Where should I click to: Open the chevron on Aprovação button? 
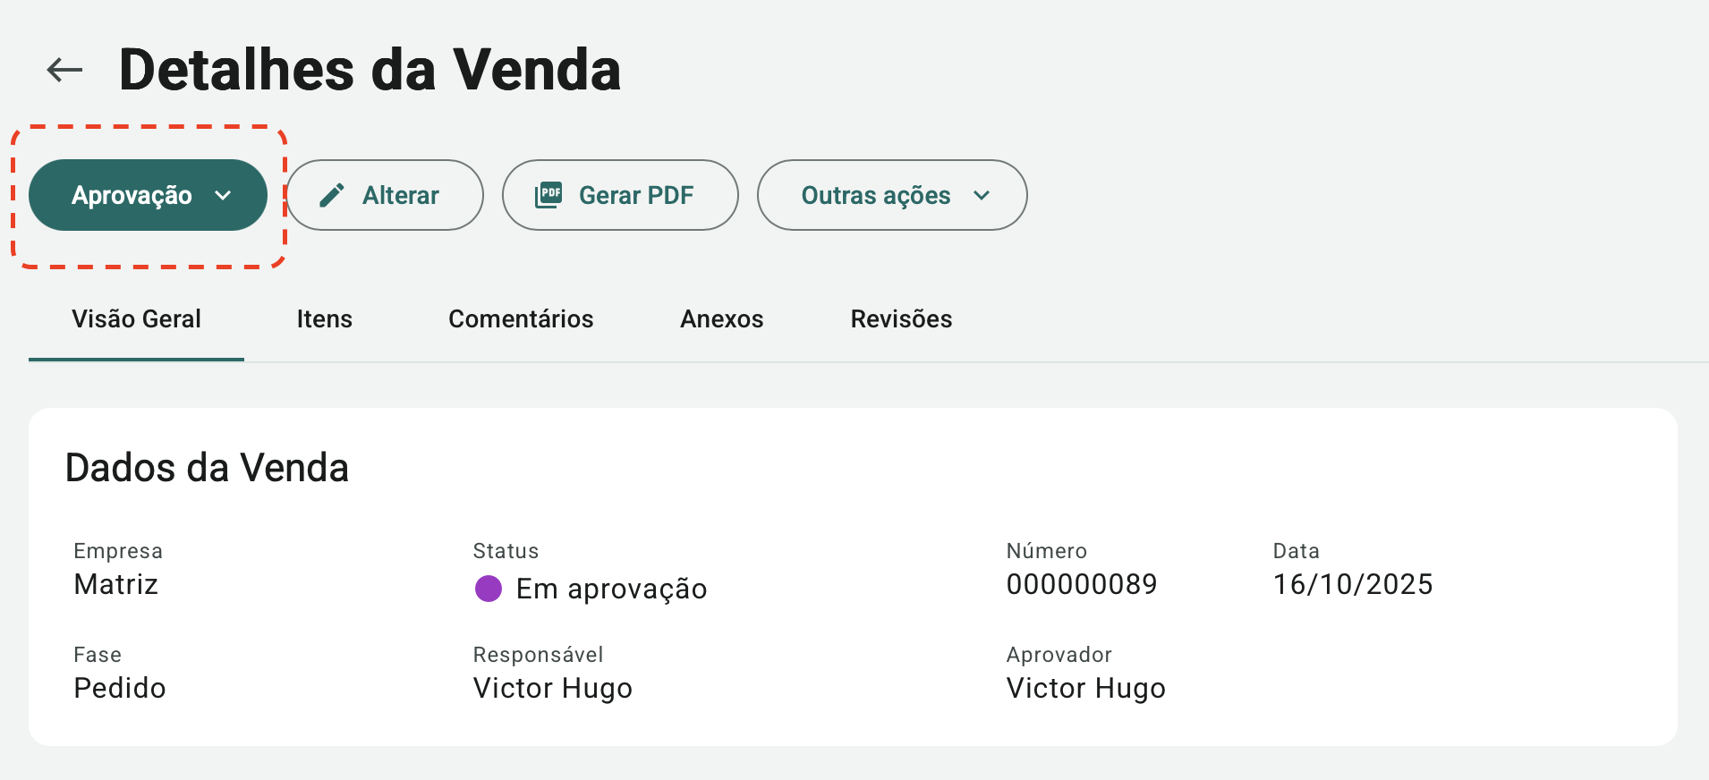(x=224, y=194)
